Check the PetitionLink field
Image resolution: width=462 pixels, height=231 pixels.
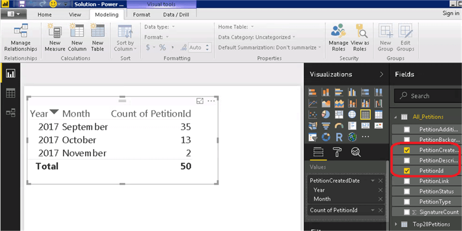tap(407, 181)
